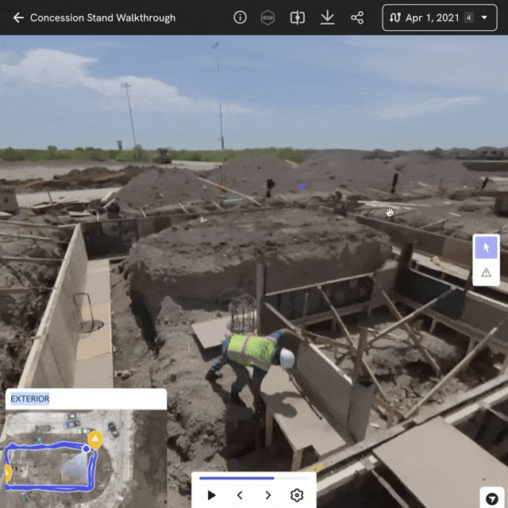Toggle the BIM model view
The height and width of the screenshot is (508, 508).
tap(267, 17)
